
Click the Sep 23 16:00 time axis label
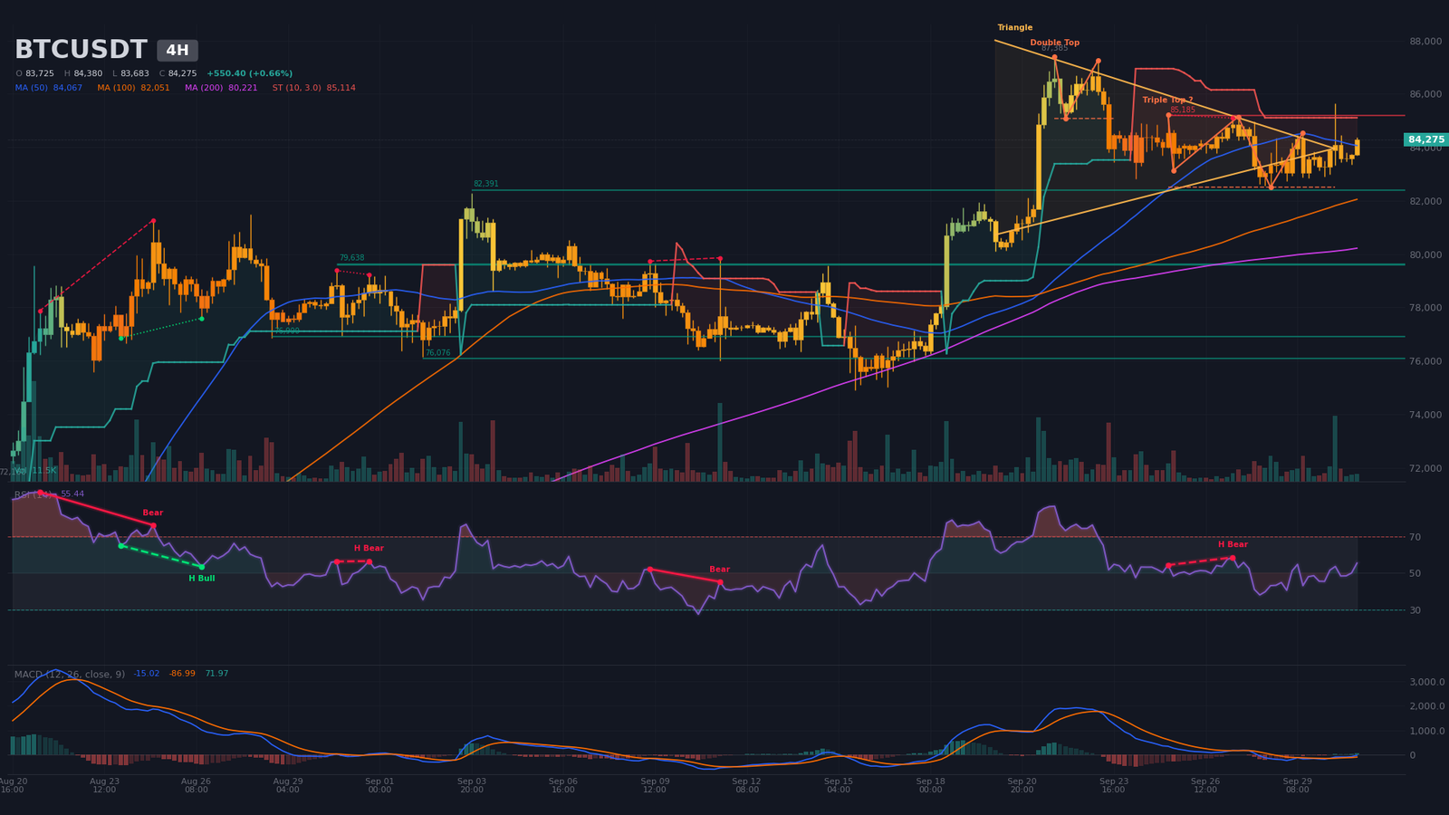1113,785
